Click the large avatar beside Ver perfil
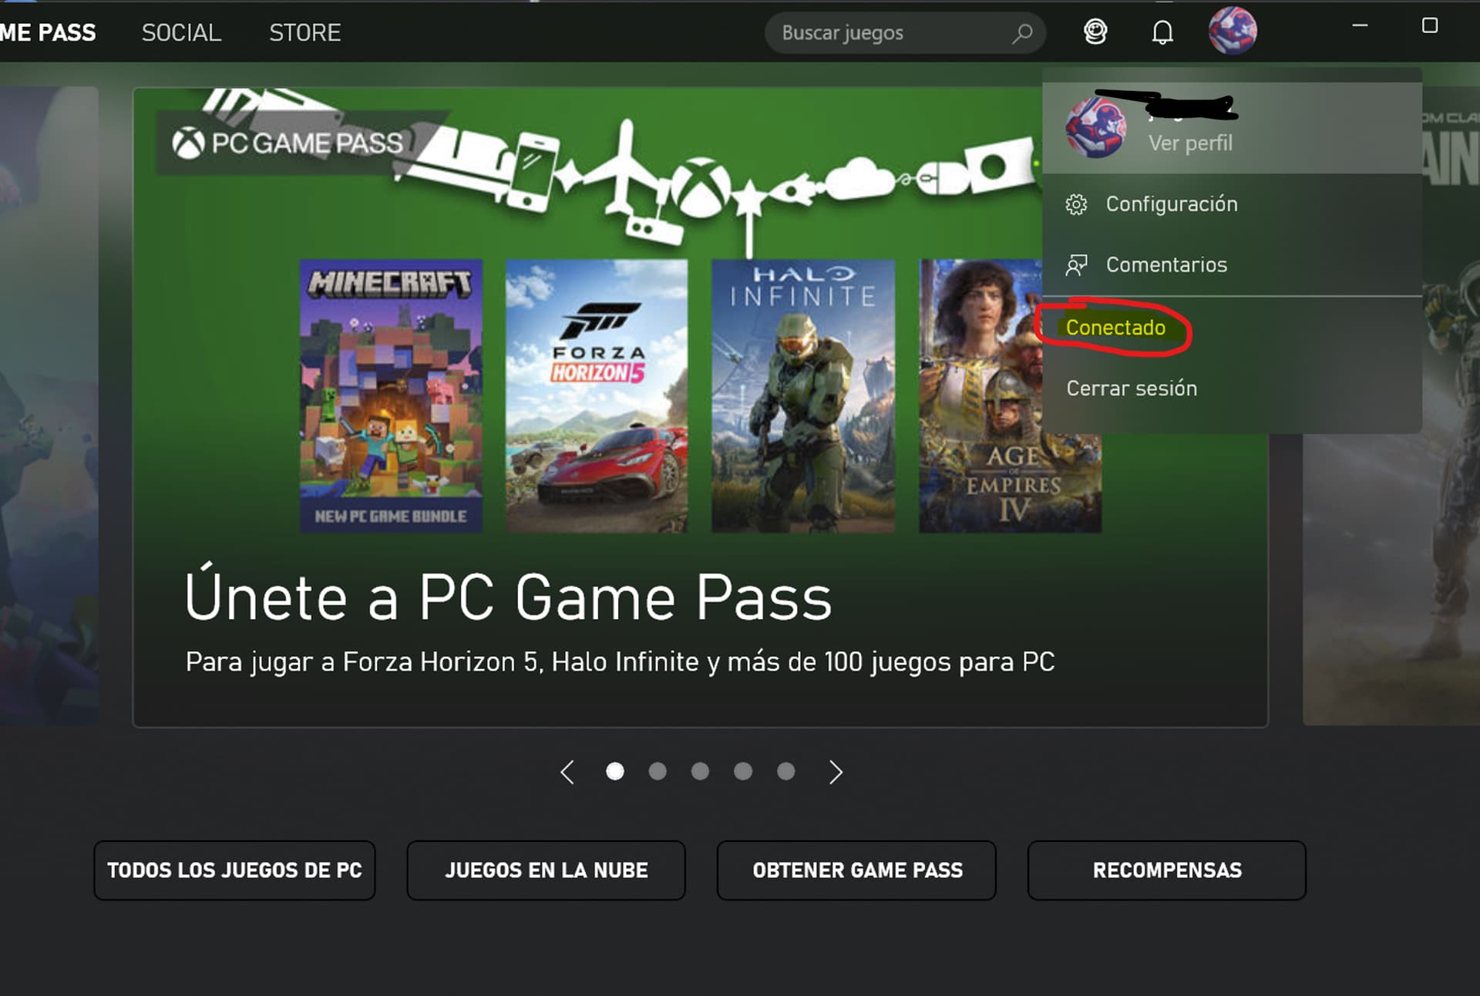 [x=1095, y=128]
